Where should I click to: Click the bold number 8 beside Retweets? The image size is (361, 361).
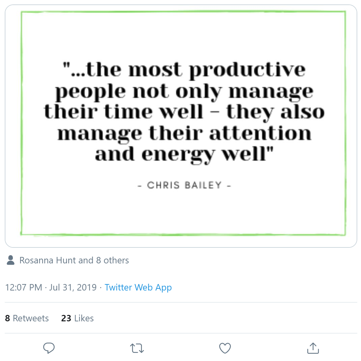7,318
